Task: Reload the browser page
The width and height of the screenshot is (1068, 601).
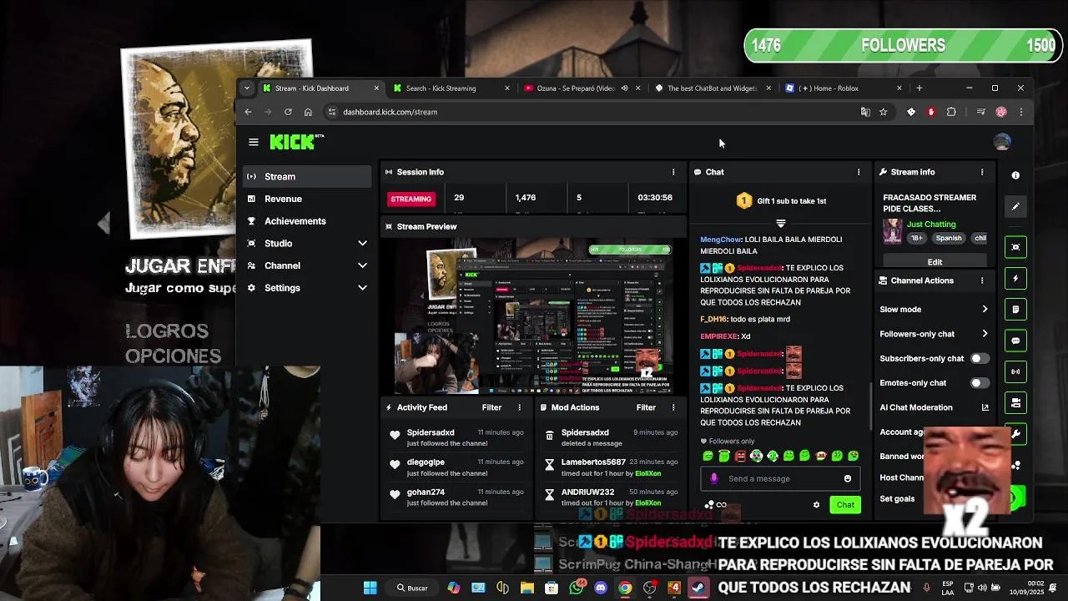Action: [288, 112]
